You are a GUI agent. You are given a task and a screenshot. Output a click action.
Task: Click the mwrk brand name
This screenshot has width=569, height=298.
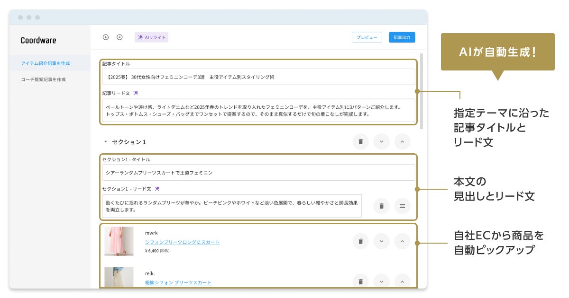151,233
